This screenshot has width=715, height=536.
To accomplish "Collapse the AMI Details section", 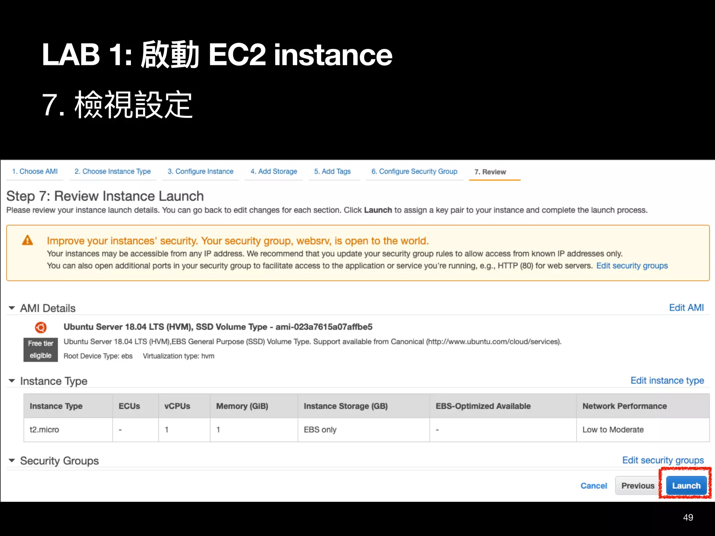I will point(12,308).
